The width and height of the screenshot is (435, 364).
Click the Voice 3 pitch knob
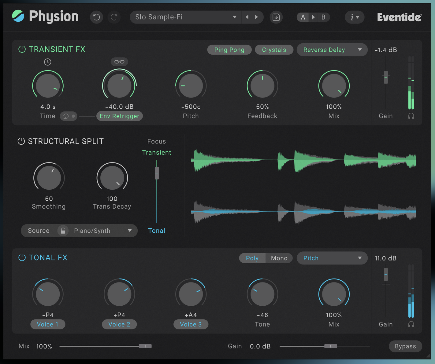point(191,294)
